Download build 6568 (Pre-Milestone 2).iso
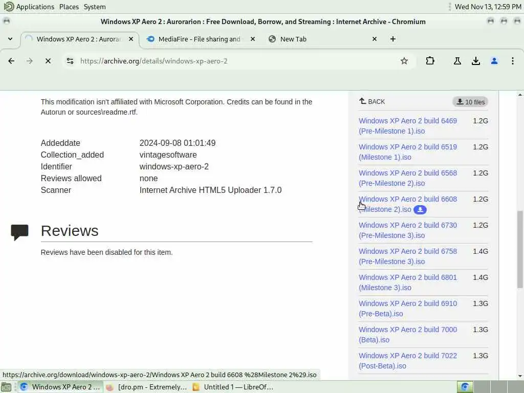This screenshot has width=524, height=393. click(408, 178)
